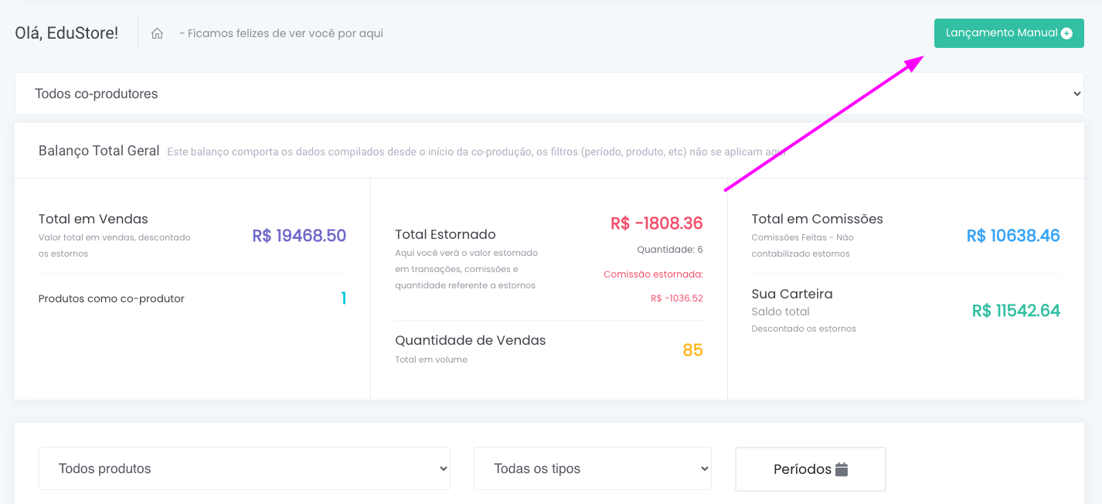
Task: Select the Sua Carteira balance R$ 11542.64
Action: click(x=1015, y=311)
